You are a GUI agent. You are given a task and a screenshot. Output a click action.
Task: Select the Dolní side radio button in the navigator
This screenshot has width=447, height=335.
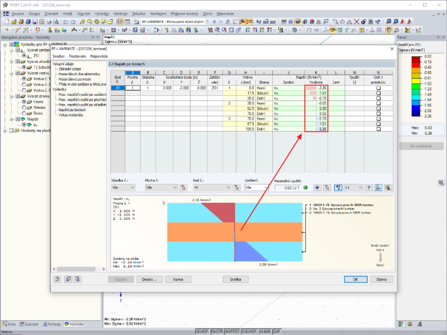pos(24,113)
